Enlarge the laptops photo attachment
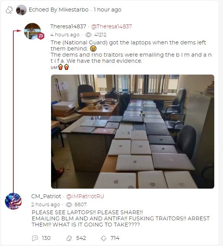 133,132
